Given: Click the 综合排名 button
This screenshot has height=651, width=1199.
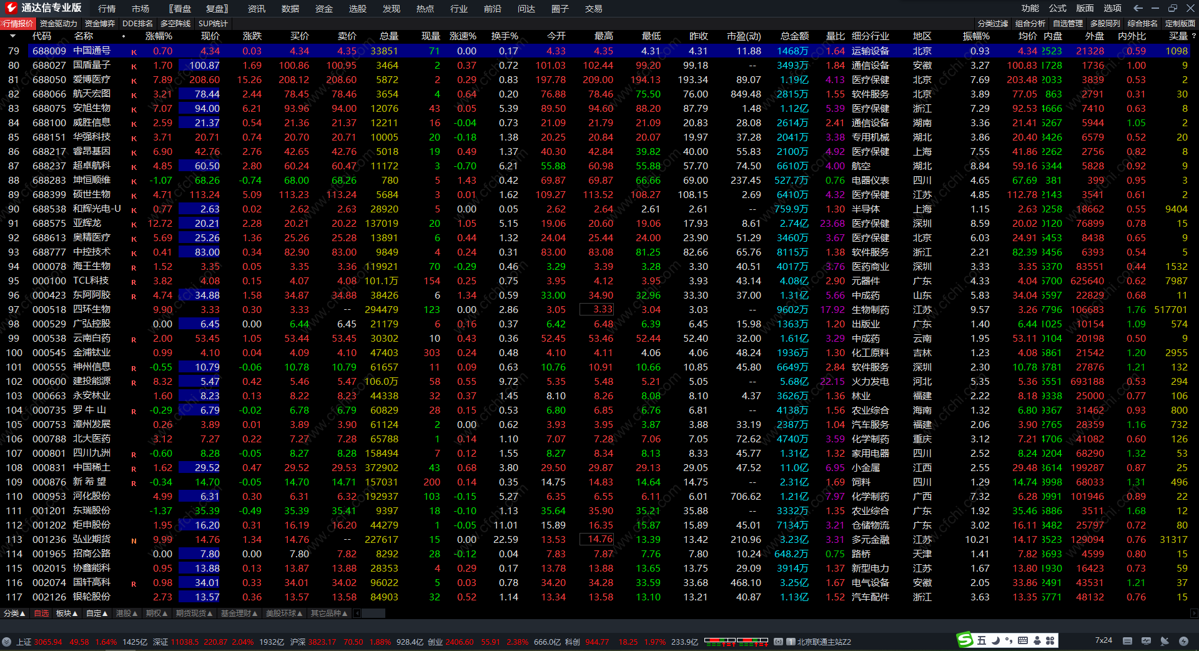Looking at the screenshot, I should [x=1143, y=24].
